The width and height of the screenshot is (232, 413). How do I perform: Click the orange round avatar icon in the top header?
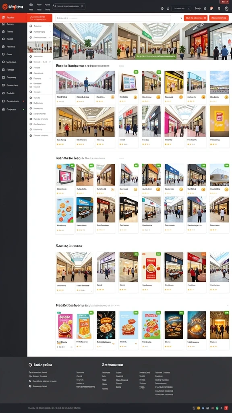[211, 8]
